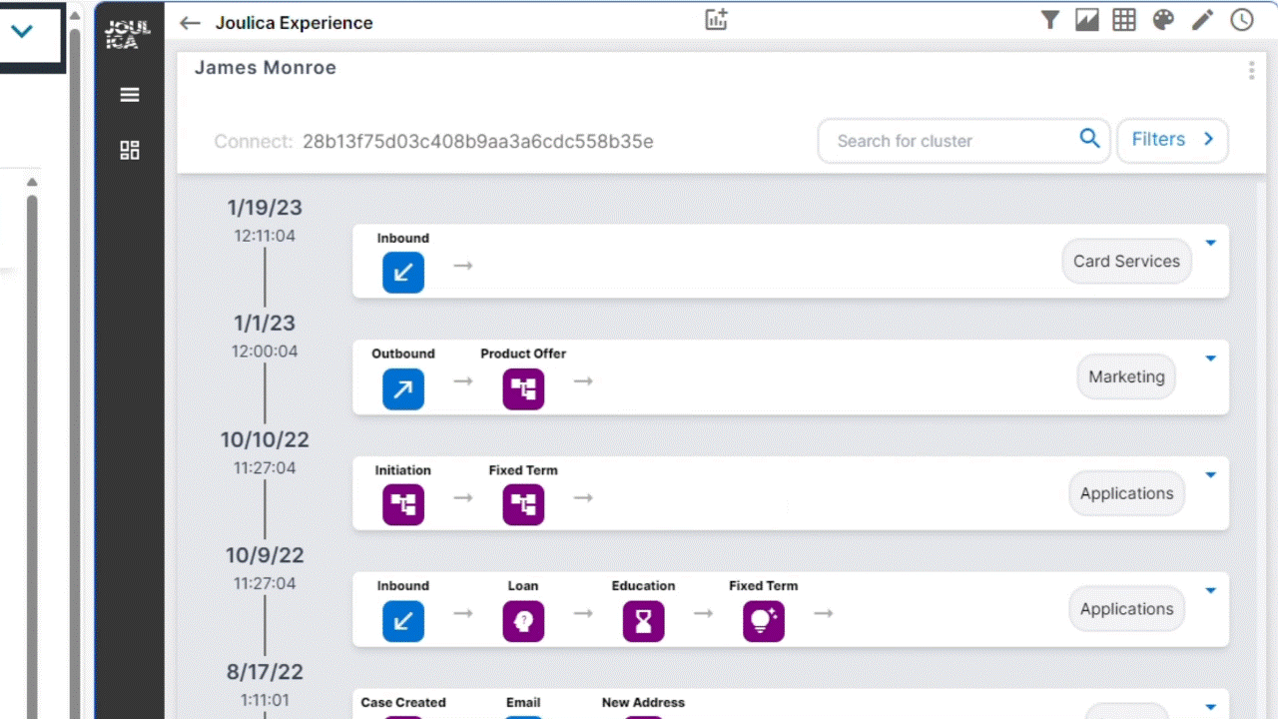Expand the 8/17/22 journey row arrow

pyautogui.click(x=1210, y=707)
